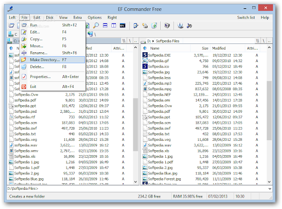Click the right pane vertical scrollbar thumb
The image size is (282, 209).
[x=269, y=111]
